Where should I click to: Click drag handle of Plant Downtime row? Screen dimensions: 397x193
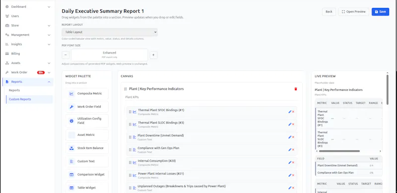[130, 137]
